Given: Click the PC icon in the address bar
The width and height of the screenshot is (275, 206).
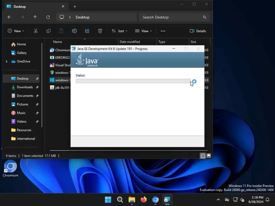Looking at the screenshot, I should [62, 17].
